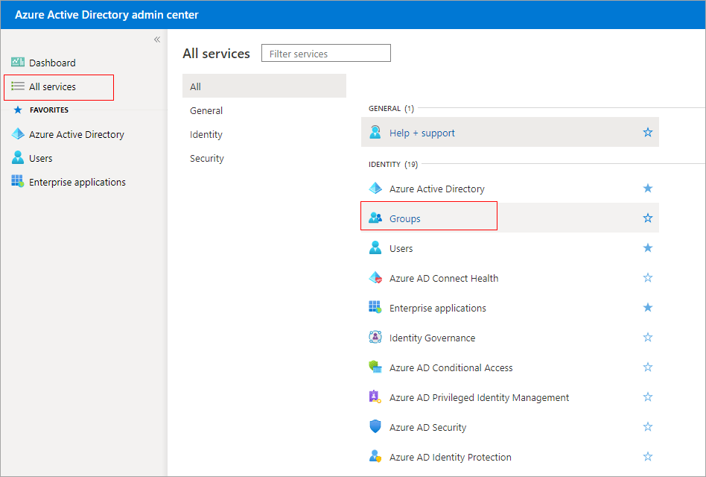This screenshot has width=706, height=477.
Task: Open Users from sidebar favorites
Action: (x=40, y=158)
